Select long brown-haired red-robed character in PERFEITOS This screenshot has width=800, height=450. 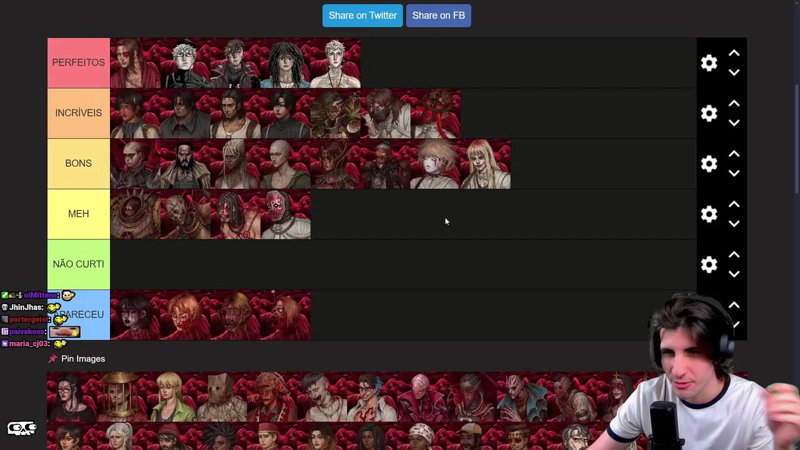(135, 63)
